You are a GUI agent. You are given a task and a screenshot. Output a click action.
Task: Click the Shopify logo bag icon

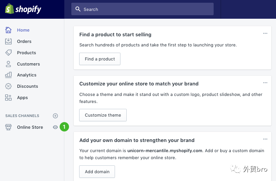click(9, 9)
